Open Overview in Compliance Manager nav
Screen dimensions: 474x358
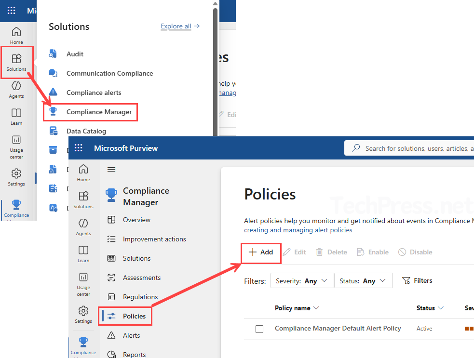[x=129, y=220]
